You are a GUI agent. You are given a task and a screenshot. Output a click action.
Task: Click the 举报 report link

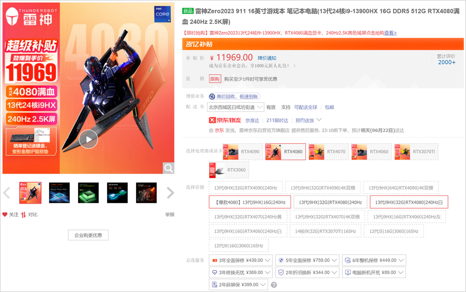point(170,214)
